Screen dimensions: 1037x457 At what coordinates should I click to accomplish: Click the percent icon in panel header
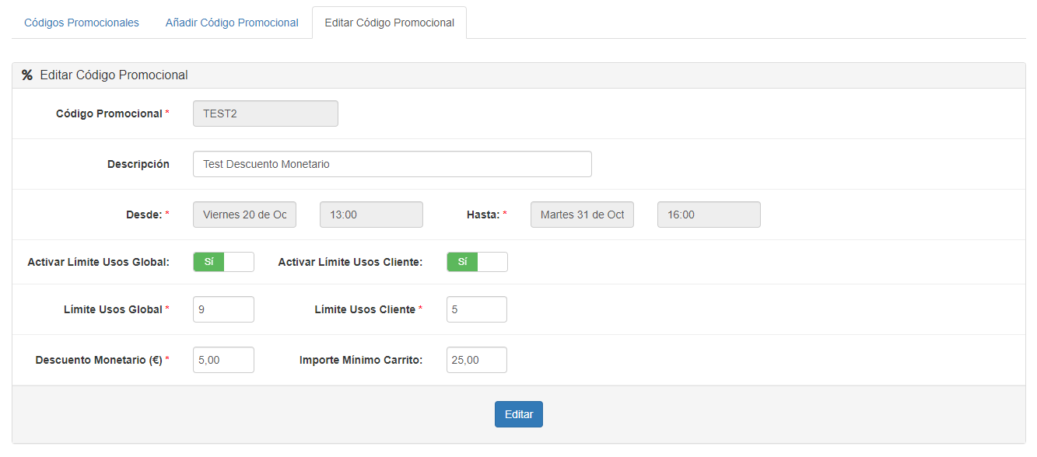pos(27,75)
